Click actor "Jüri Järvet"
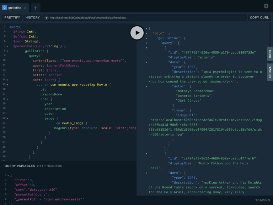The image size is (273, 205). (x=188, y=101)
